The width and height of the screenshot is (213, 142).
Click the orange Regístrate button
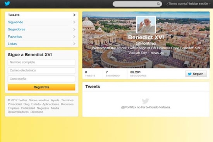[x=41, y=87]
